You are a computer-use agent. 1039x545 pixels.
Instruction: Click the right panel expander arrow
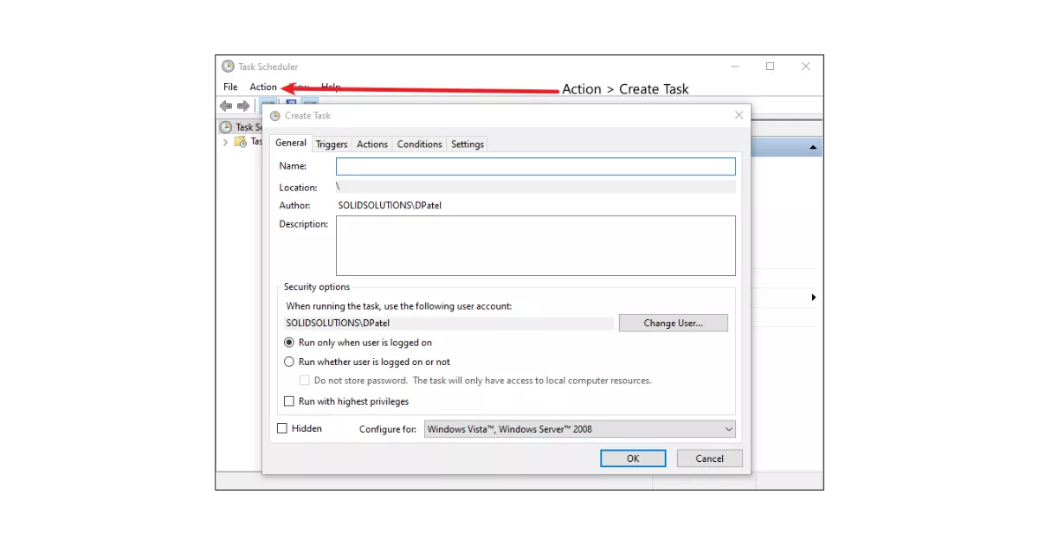814,297
